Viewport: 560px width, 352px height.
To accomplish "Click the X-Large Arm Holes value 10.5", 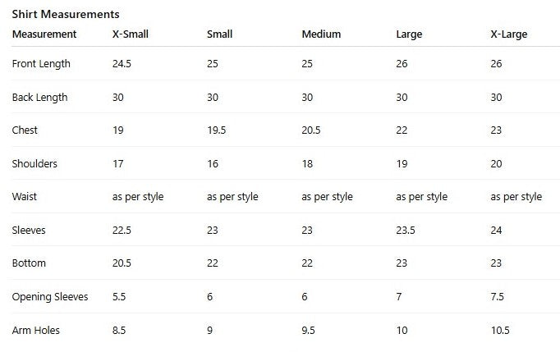I will (x=500, y=331).
